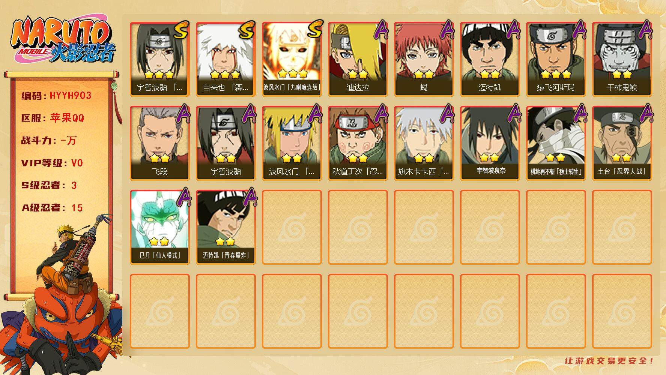Open the 干柿鬼鲛 ninja card
The width and height of the screenshot is (666, 375).
622,59
